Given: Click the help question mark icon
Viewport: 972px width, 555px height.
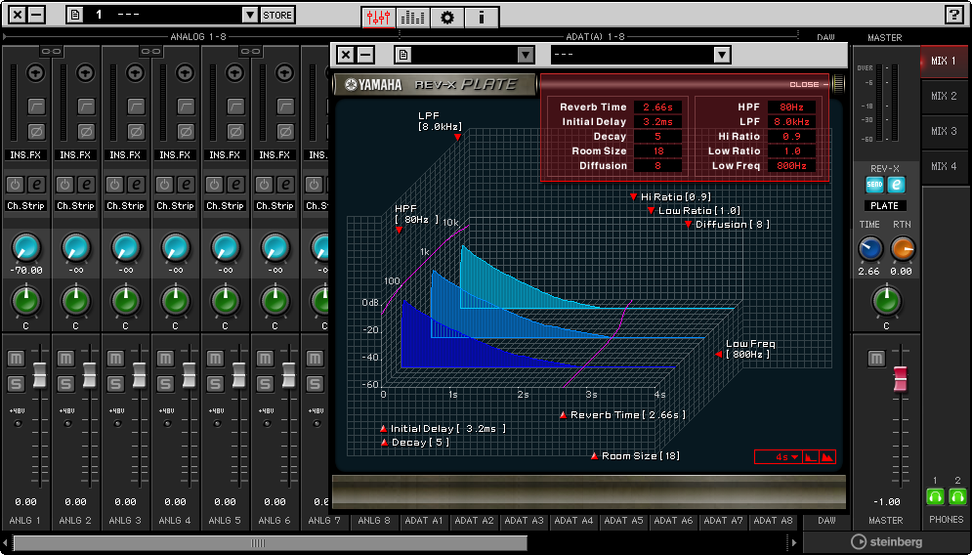Looking at the screenshot, I should (x=954, y=15).
